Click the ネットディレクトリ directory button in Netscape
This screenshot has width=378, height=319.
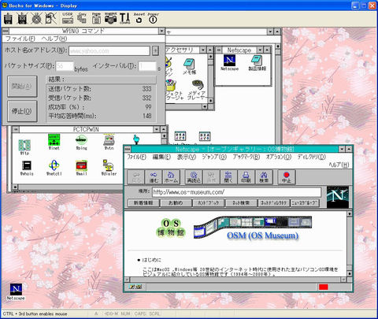pyautogui.click(x=274, y=203)
